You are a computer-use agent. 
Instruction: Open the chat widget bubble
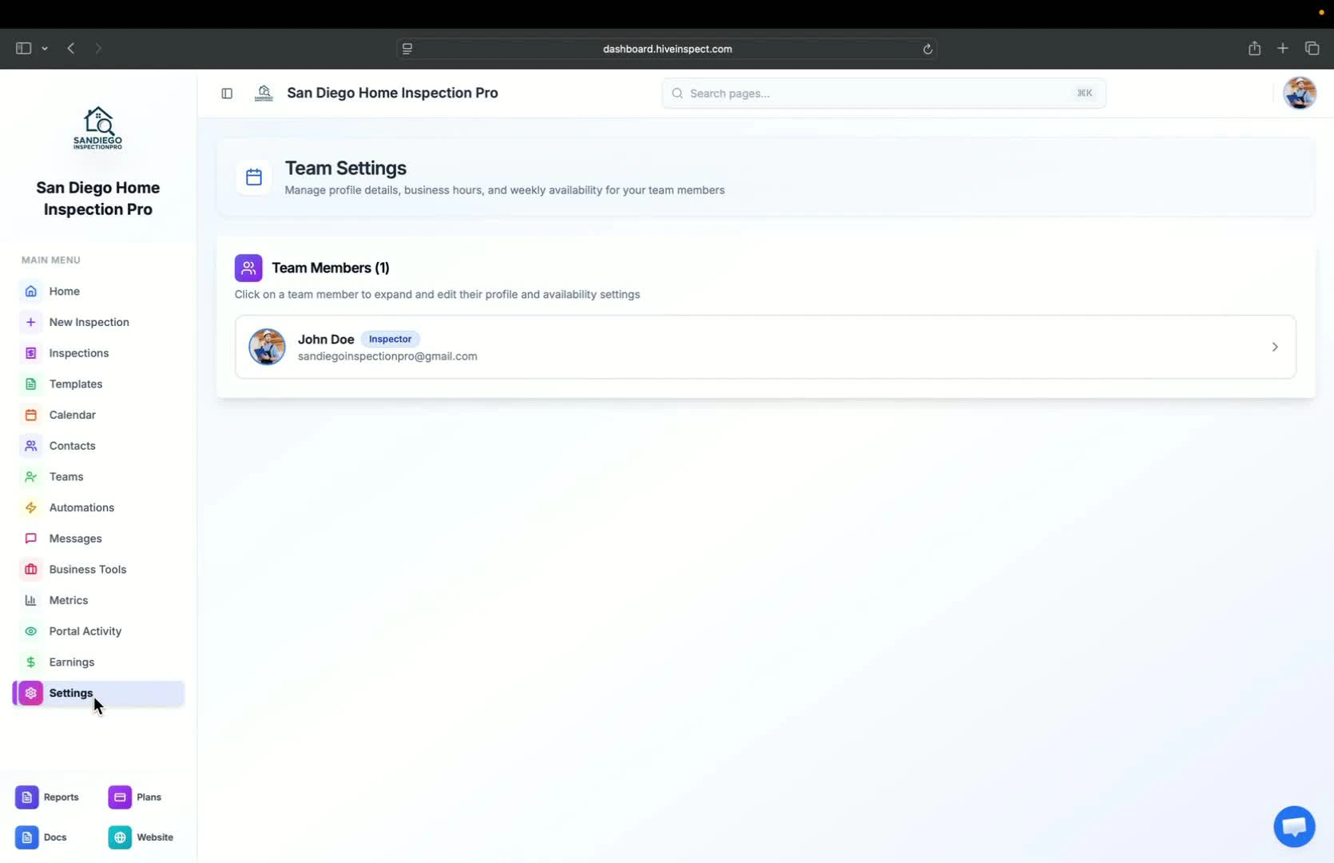coord(1293,826)
